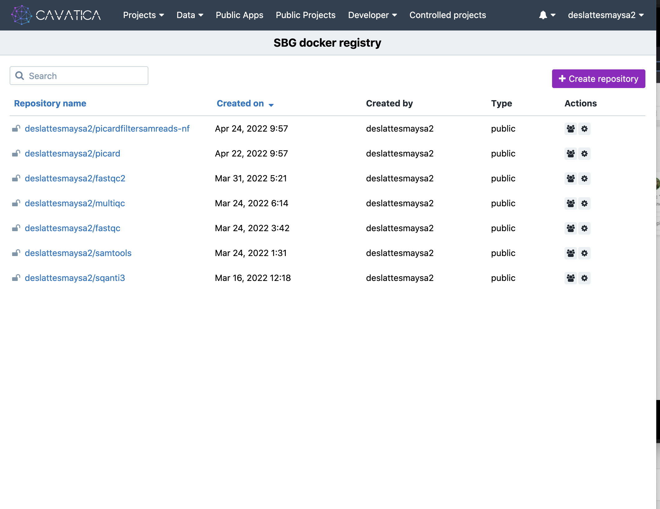
Task: Open settings gear for multiqc repository
Action: click(584, 203)
